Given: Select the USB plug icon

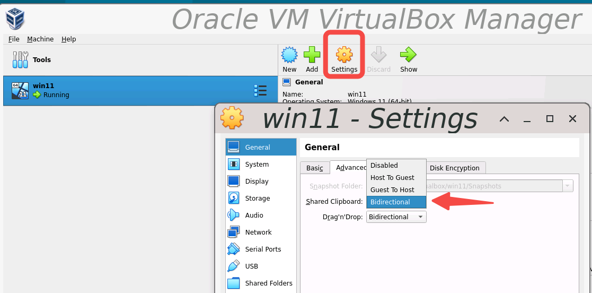Looking at the screenshot, I should tap(234, 266).
